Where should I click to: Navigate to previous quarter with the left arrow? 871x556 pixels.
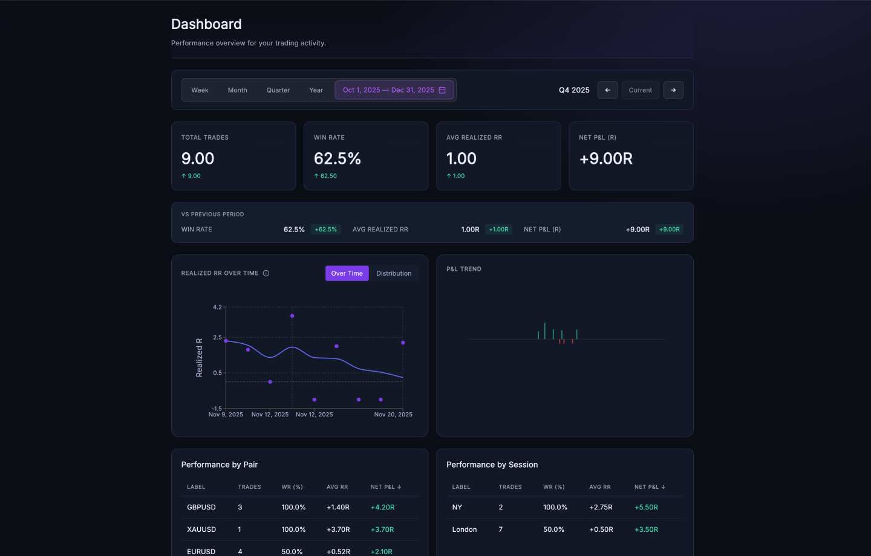607,89
